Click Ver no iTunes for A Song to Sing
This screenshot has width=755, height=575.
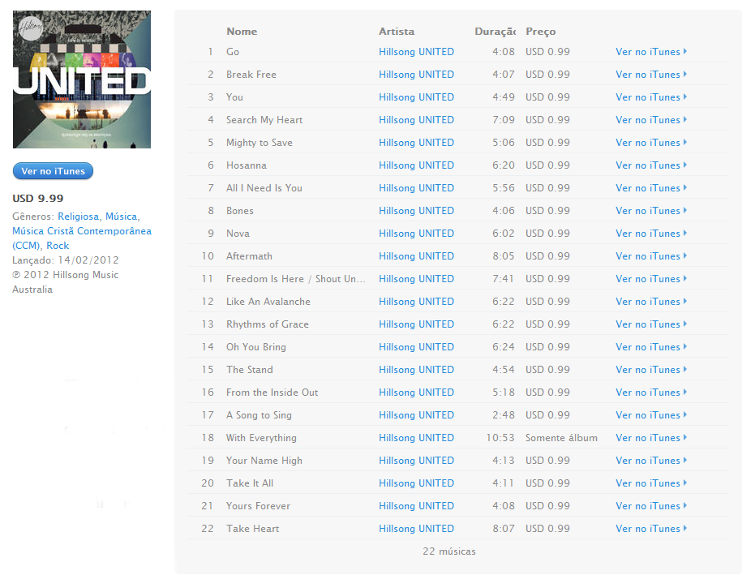click(651, 414)
